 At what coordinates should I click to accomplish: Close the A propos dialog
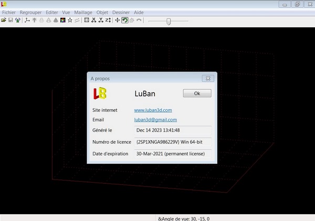[x=208, y=78]
